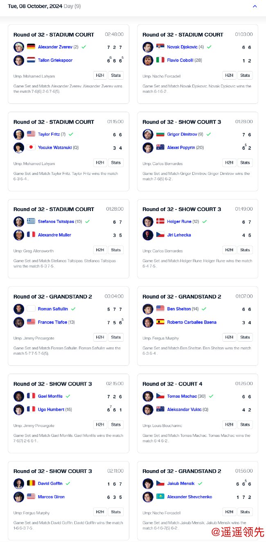
Task: Click the German flag beside Zverev
Action: [x=31, y=47]
